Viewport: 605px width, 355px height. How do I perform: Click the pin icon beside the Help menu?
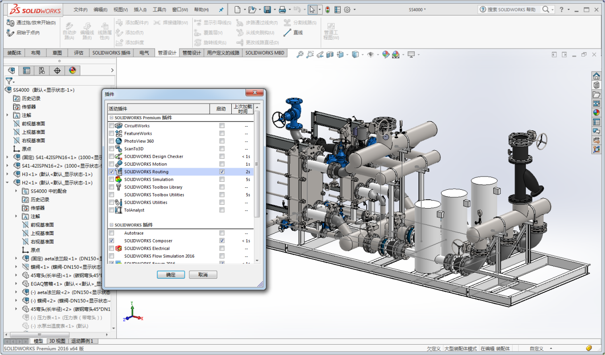(x=221, y=9)
